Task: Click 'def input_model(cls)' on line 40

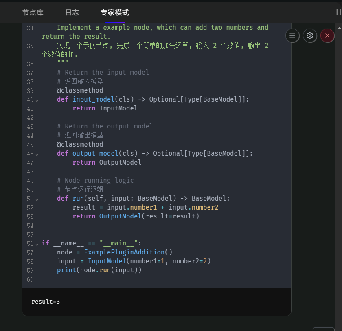Action: coord(95,99)
